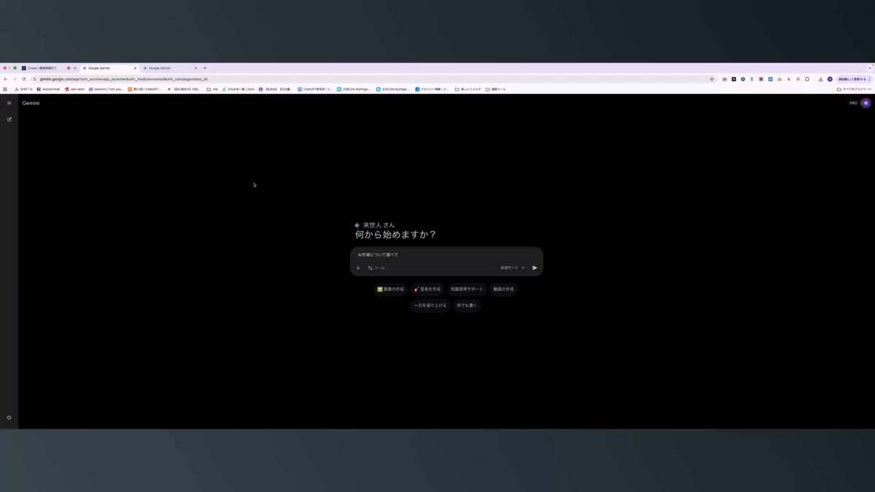Open the SHIFT AI bookmark
The height and width of the screenshot is (492, 875).
click(x=23, y=89)
